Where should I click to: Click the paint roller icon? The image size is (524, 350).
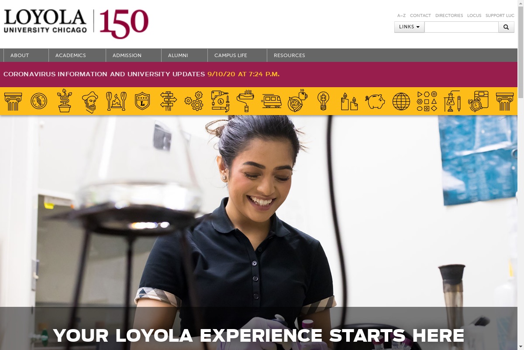245,101
